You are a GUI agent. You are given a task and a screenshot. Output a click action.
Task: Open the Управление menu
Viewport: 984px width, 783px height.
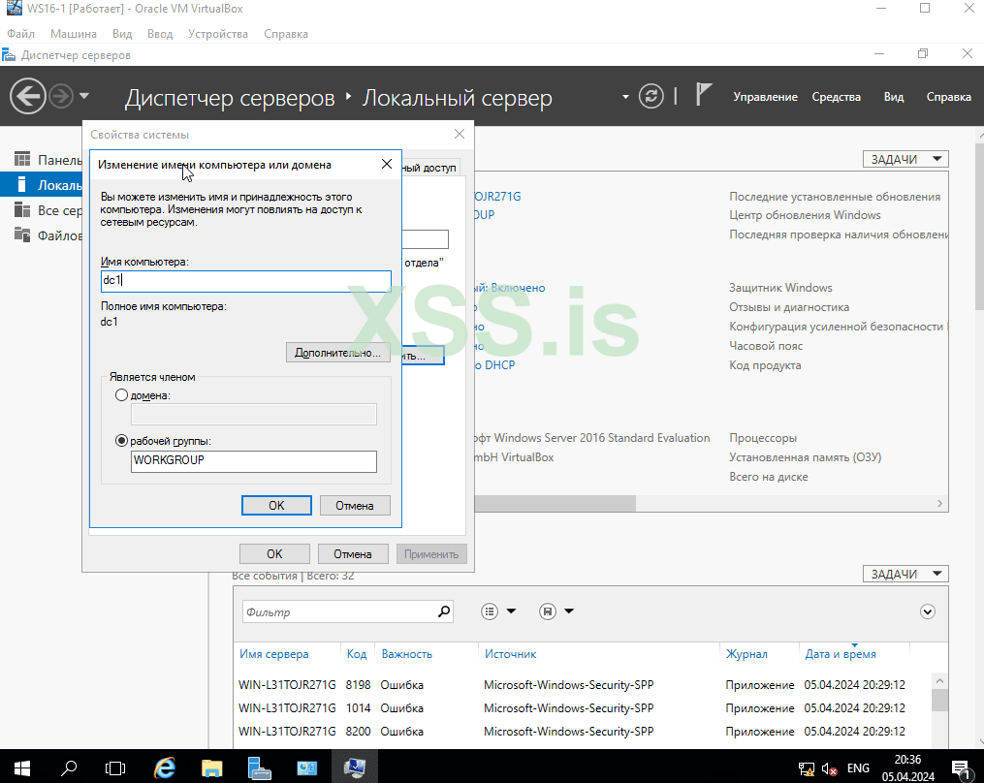(x=765, y=97)
